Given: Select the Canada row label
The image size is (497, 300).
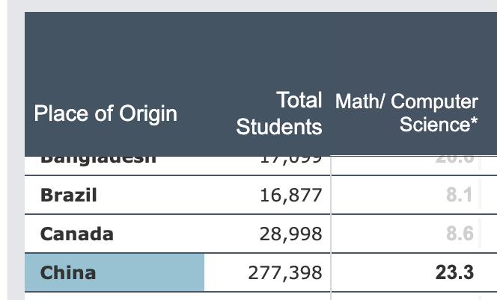Looking at the screenshot, I should [77, 234].
